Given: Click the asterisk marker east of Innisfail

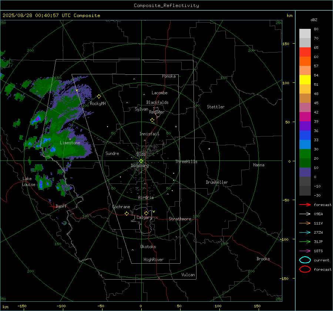Looking at the screenshot, I should (x=176, y=127).
